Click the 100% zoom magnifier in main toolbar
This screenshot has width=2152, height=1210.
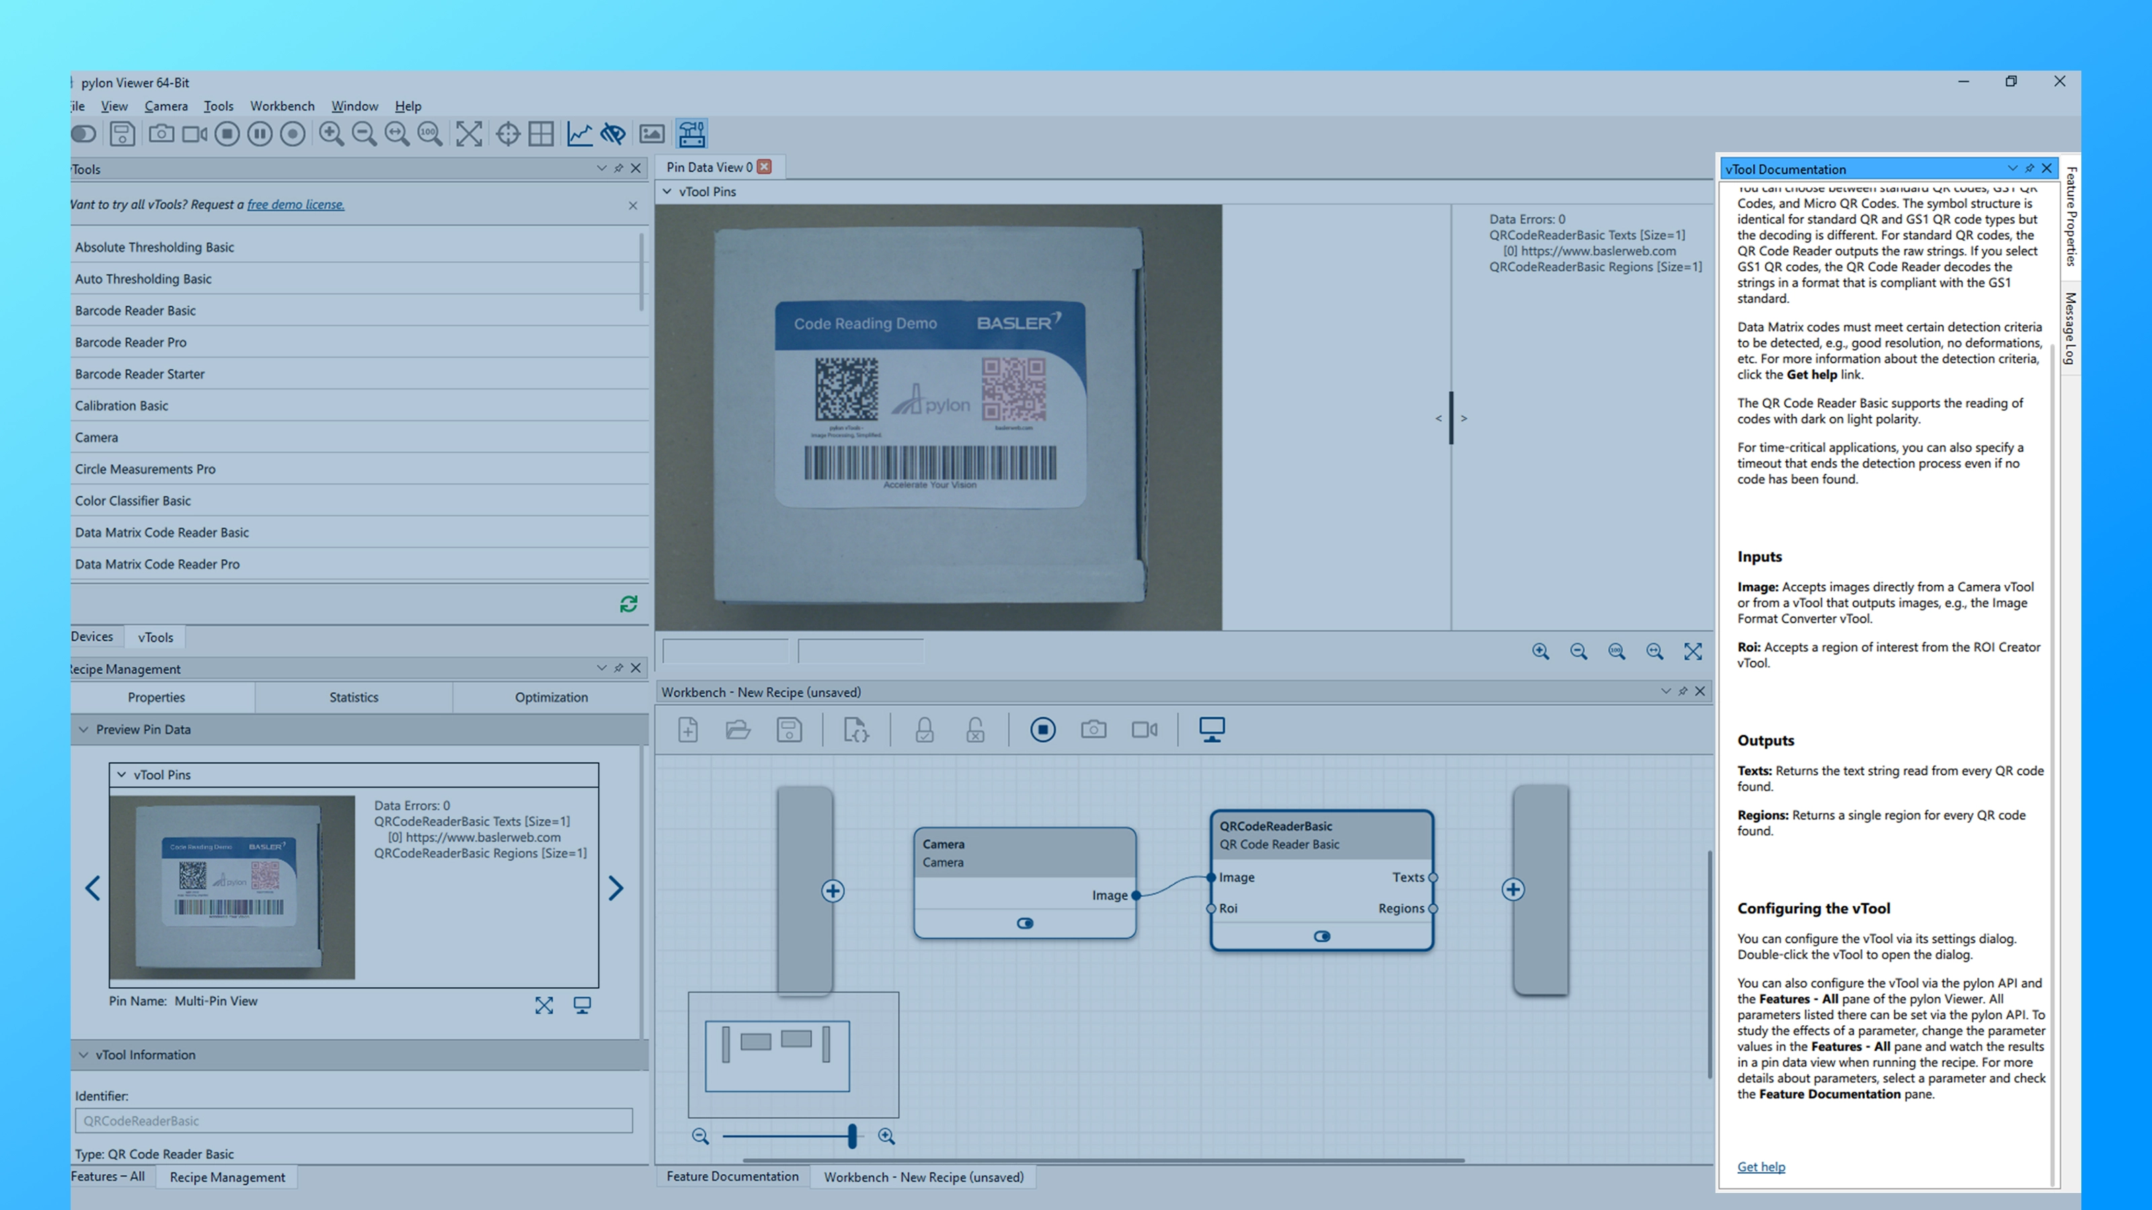click(x=430, y=134)
